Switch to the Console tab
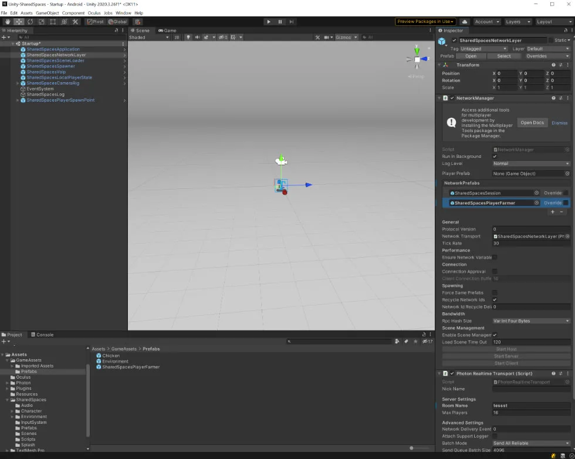575x459 pixels. 42,335
